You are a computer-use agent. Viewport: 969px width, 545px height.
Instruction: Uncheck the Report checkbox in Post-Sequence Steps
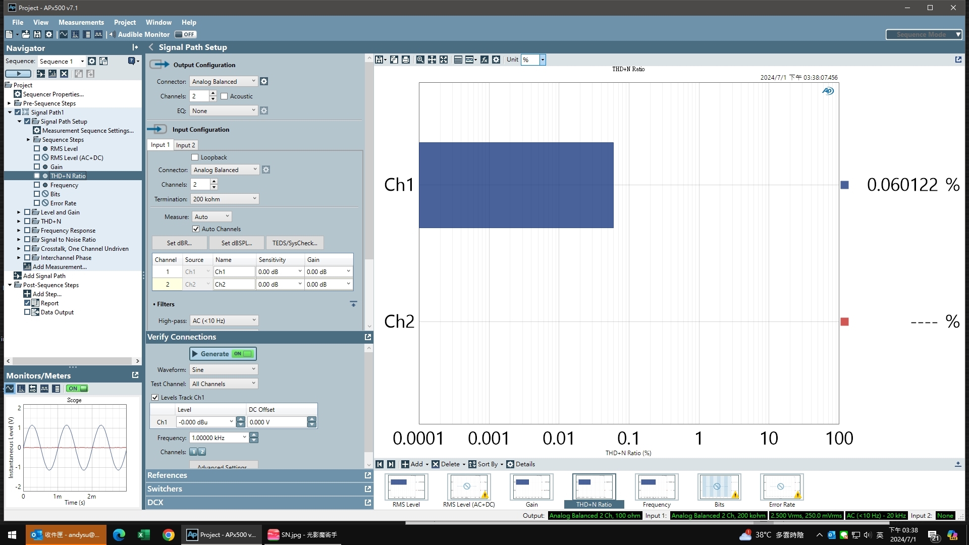coord(27,303)
